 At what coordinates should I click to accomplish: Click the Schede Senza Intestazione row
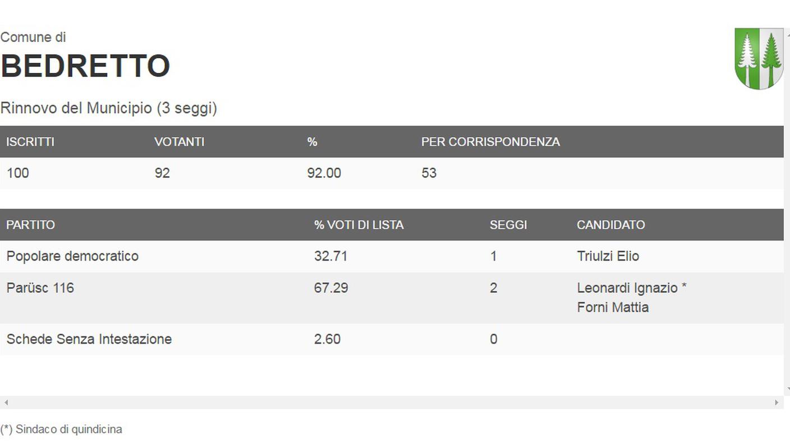(392, 339)
